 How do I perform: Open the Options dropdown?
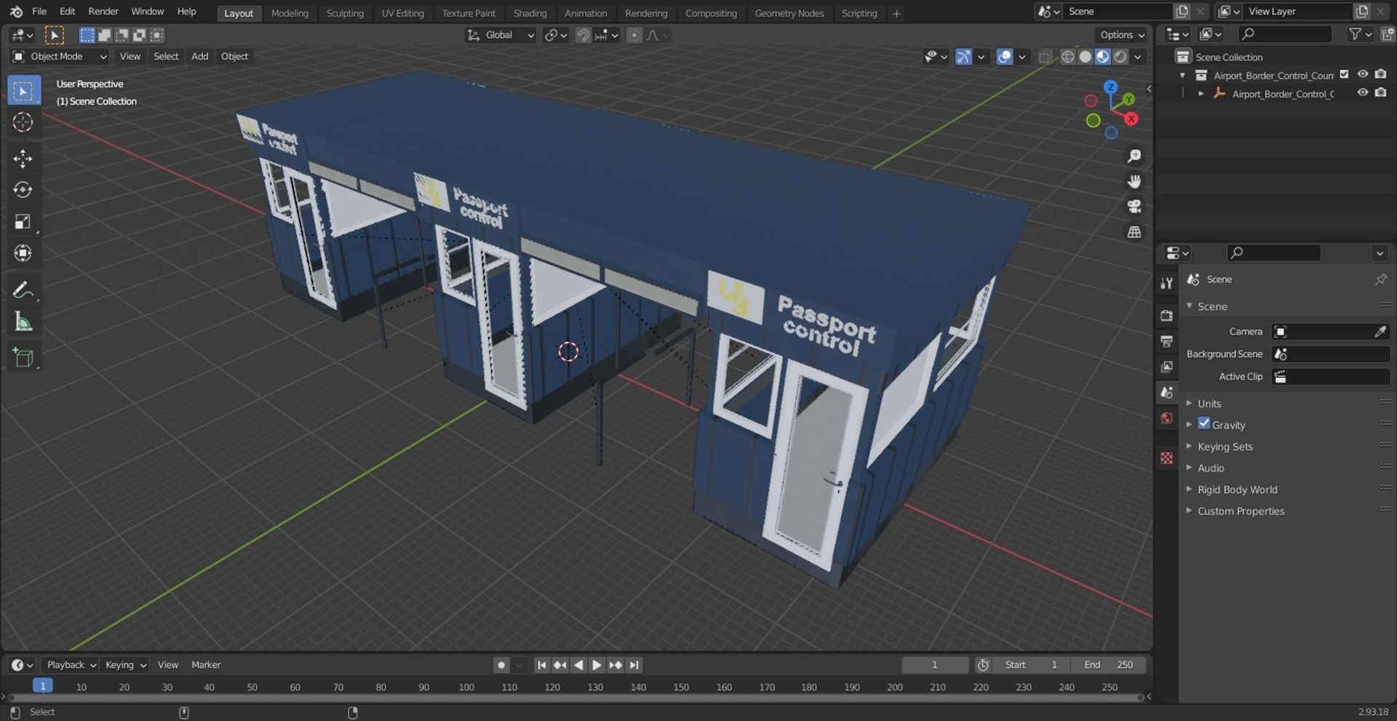[x=1121, y=35]
